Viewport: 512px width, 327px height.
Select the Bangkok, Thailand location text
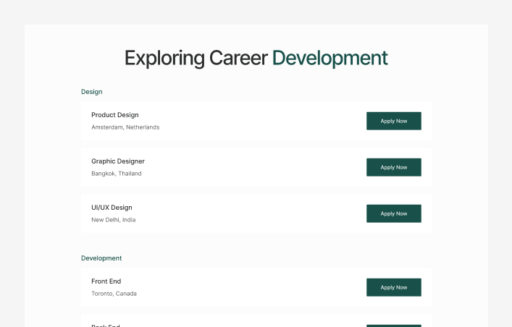[116, 174]
